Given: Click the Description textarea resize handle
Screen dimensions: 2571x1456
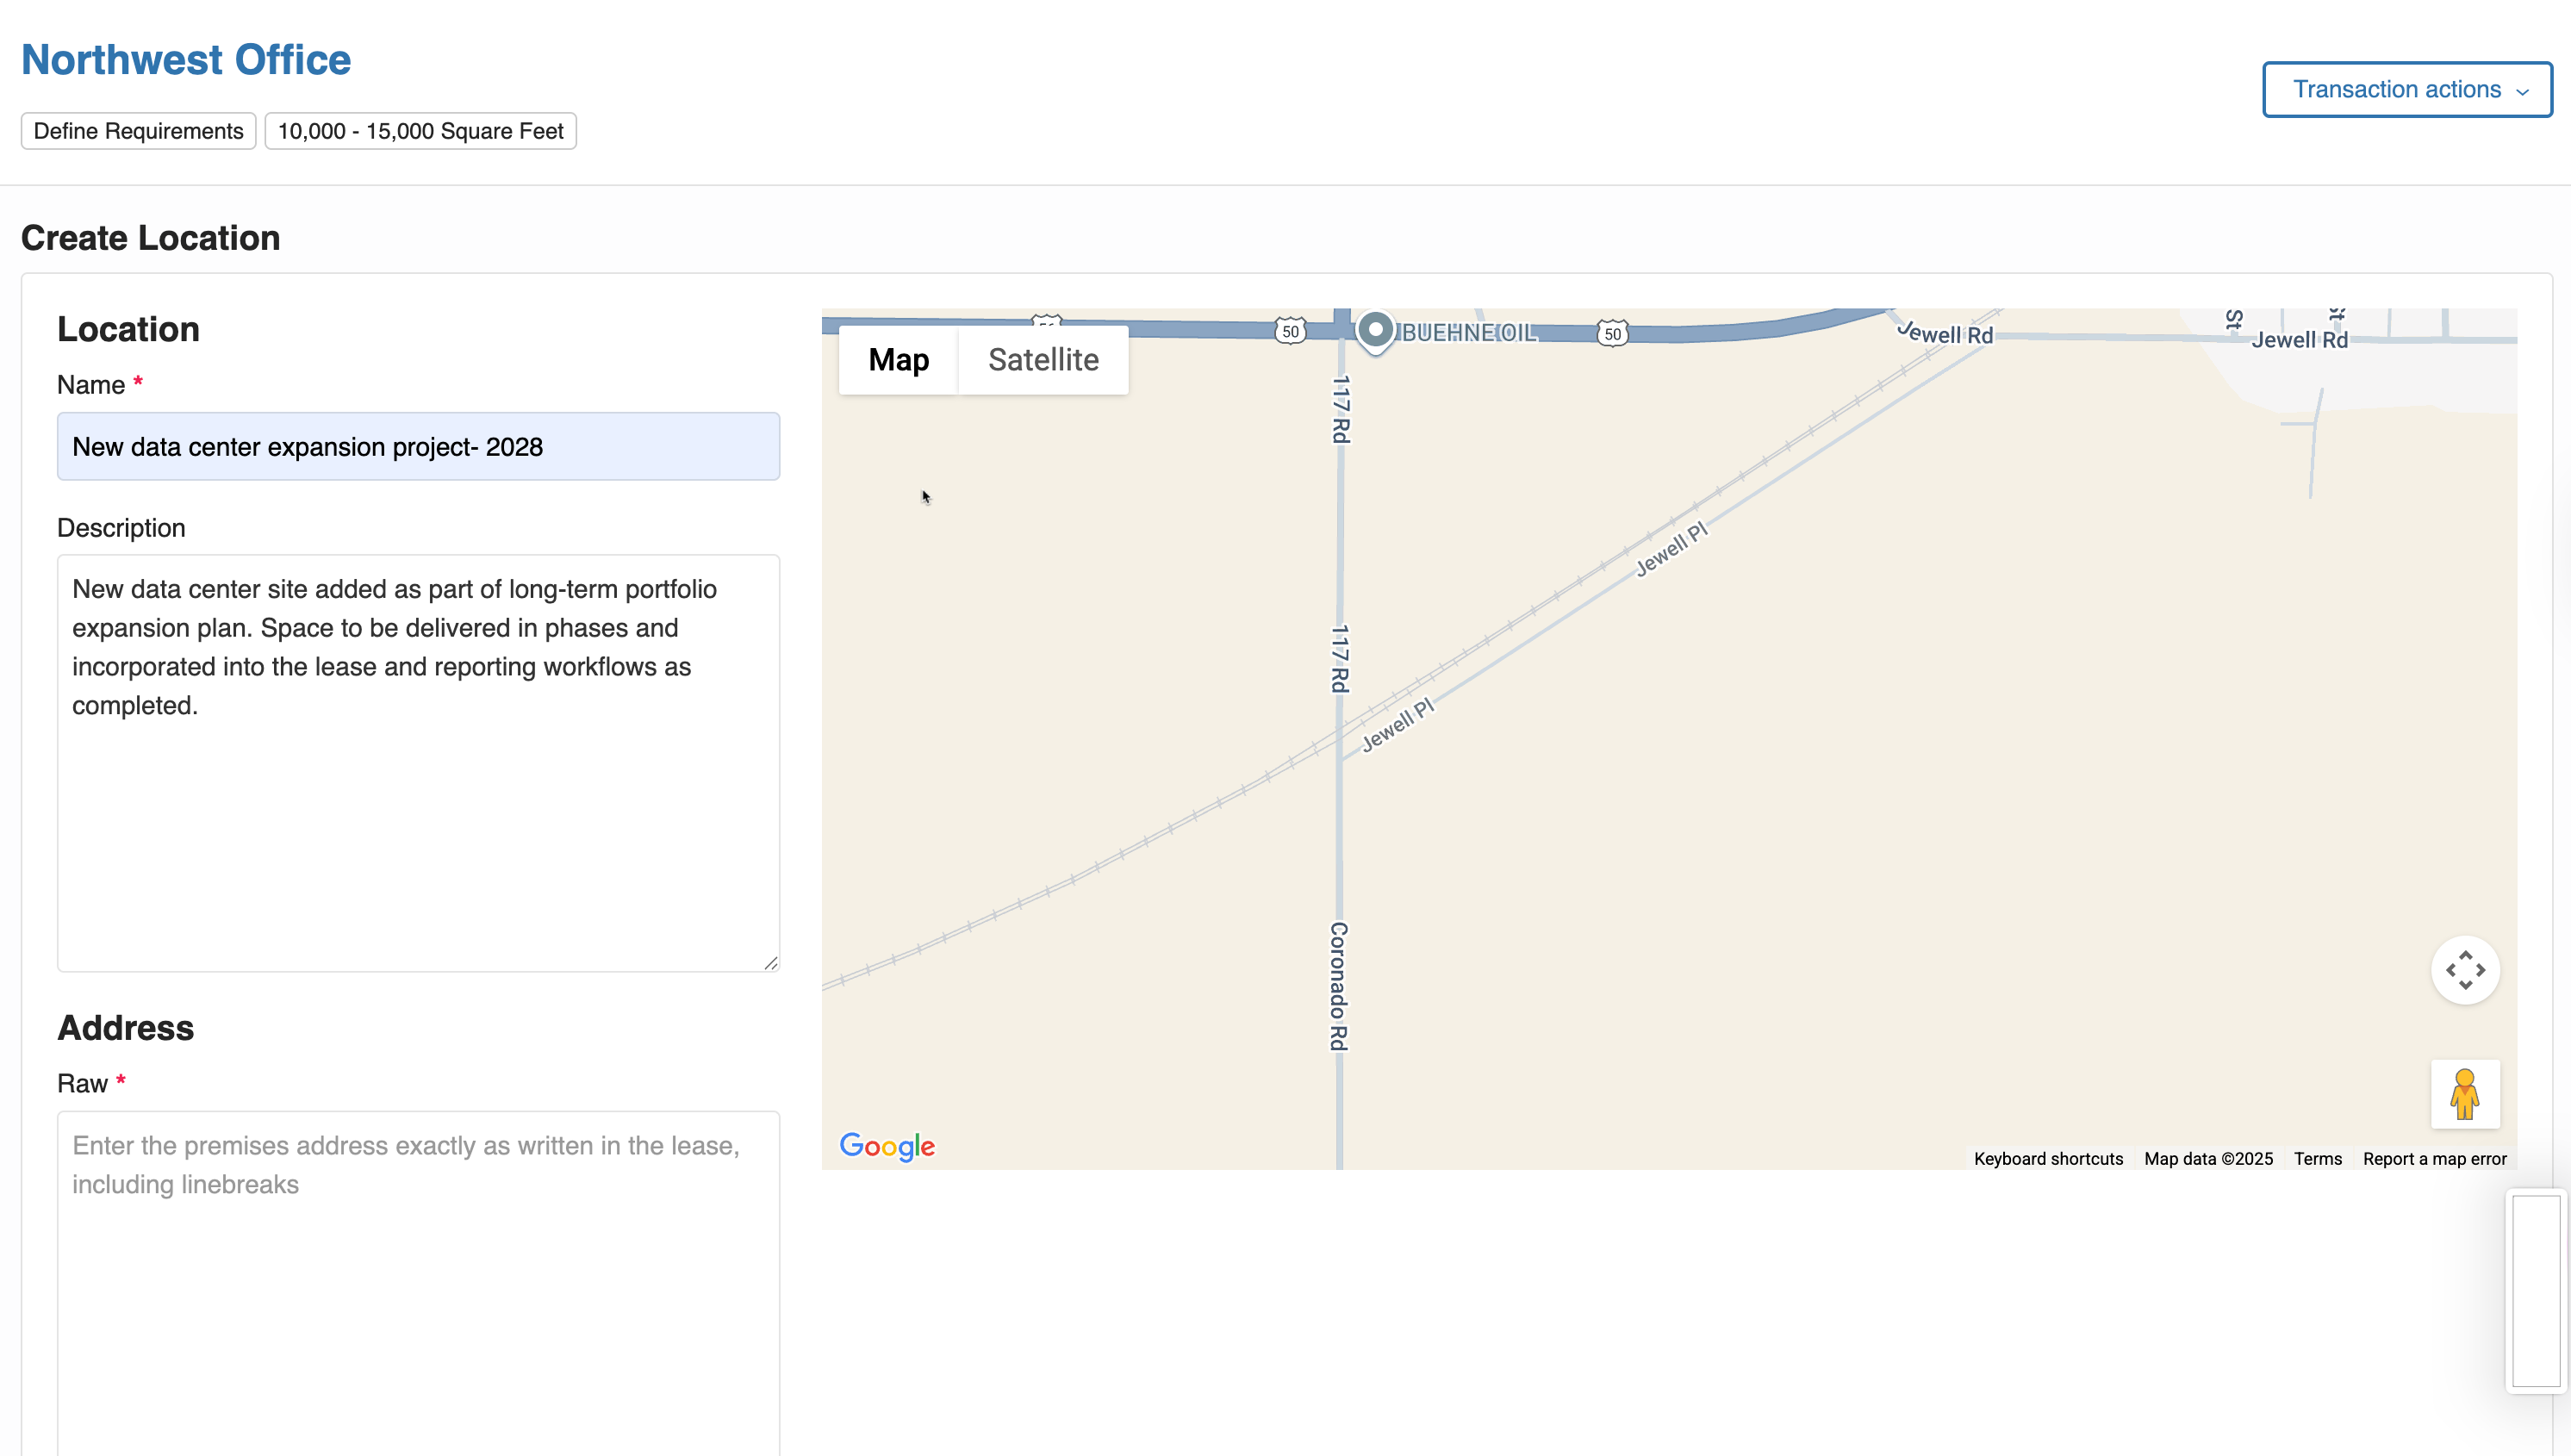Looking at the screenshot, I should pyautogui.click(x=773, y=963).
